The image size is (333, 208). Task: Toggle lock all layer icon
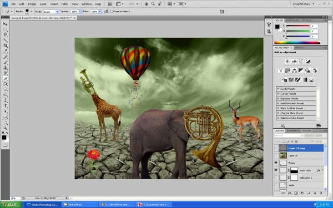[x=296, y=141]
